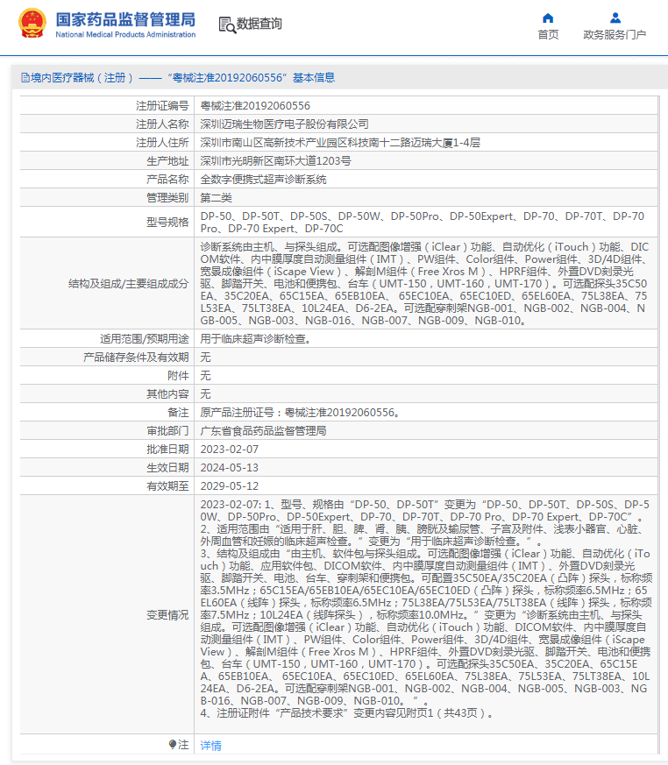Select 深圳迈瑞生物医疗电子股份有限公司 registrant name
Viewport: 668px width, 765px height.
tap(285, 124)
